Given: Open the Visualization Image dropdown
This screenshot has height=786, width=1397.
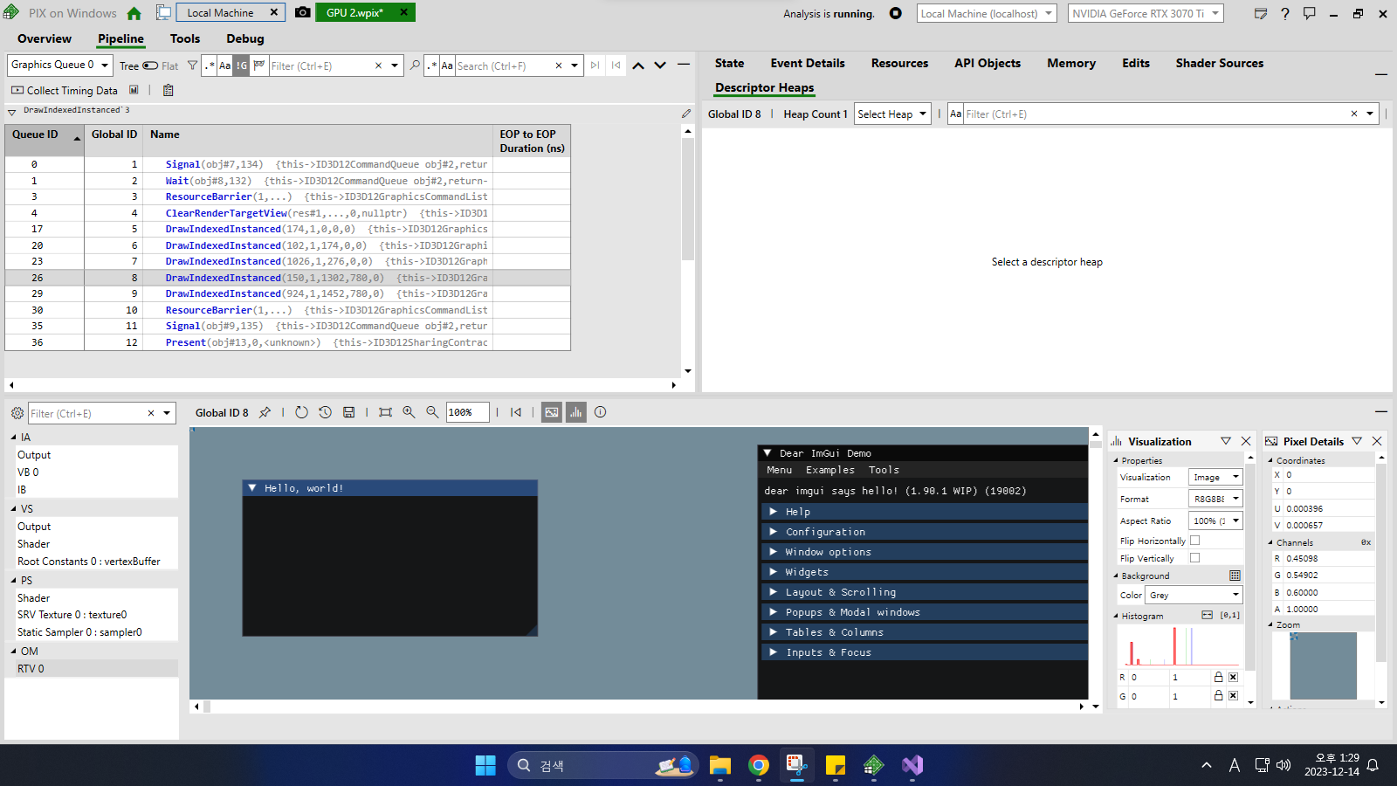Looking at the screenshot, I should (1215, 477).
